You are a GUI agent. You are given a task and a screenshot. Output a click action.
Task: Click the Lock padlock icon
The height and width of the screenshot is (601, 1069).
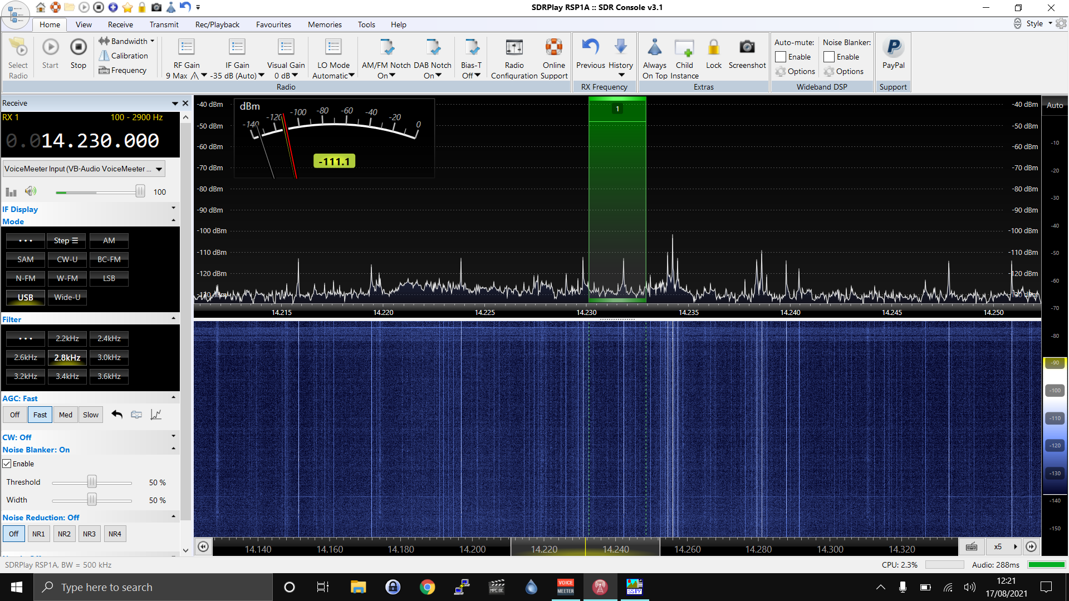pos(713,48)
